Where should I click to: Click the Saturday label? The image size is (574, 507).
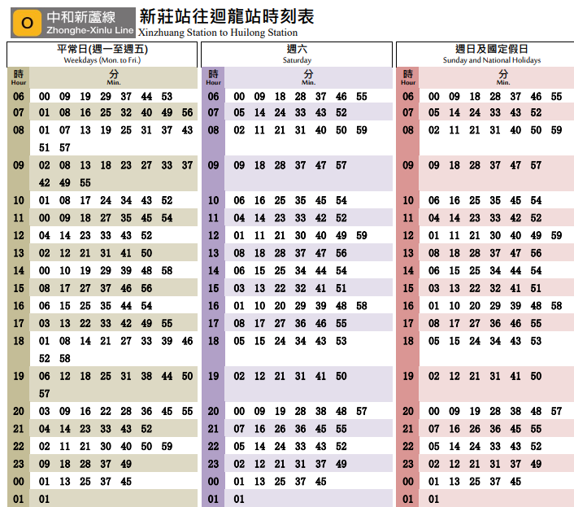pyautogui.click(x=297, y=60)
